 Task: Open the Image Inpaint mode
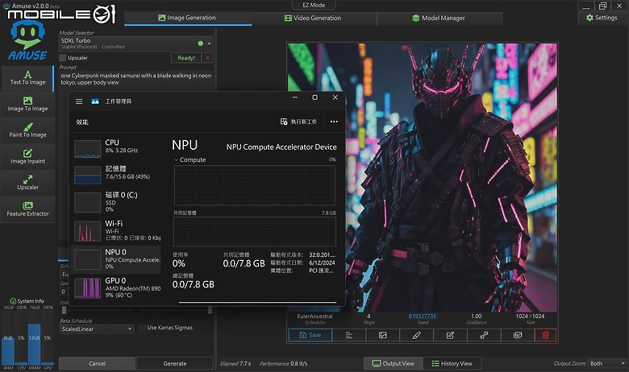pos(27,157)
